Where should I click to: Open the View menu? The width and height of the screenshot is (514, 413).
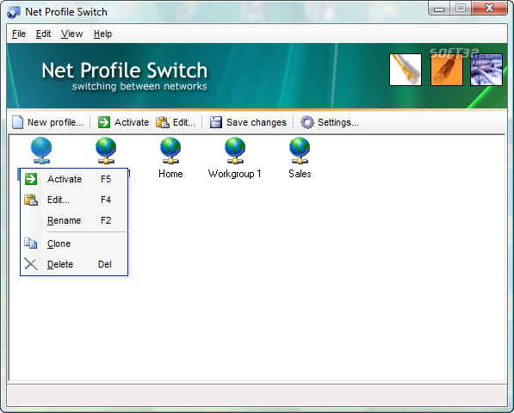click(71, 34)
